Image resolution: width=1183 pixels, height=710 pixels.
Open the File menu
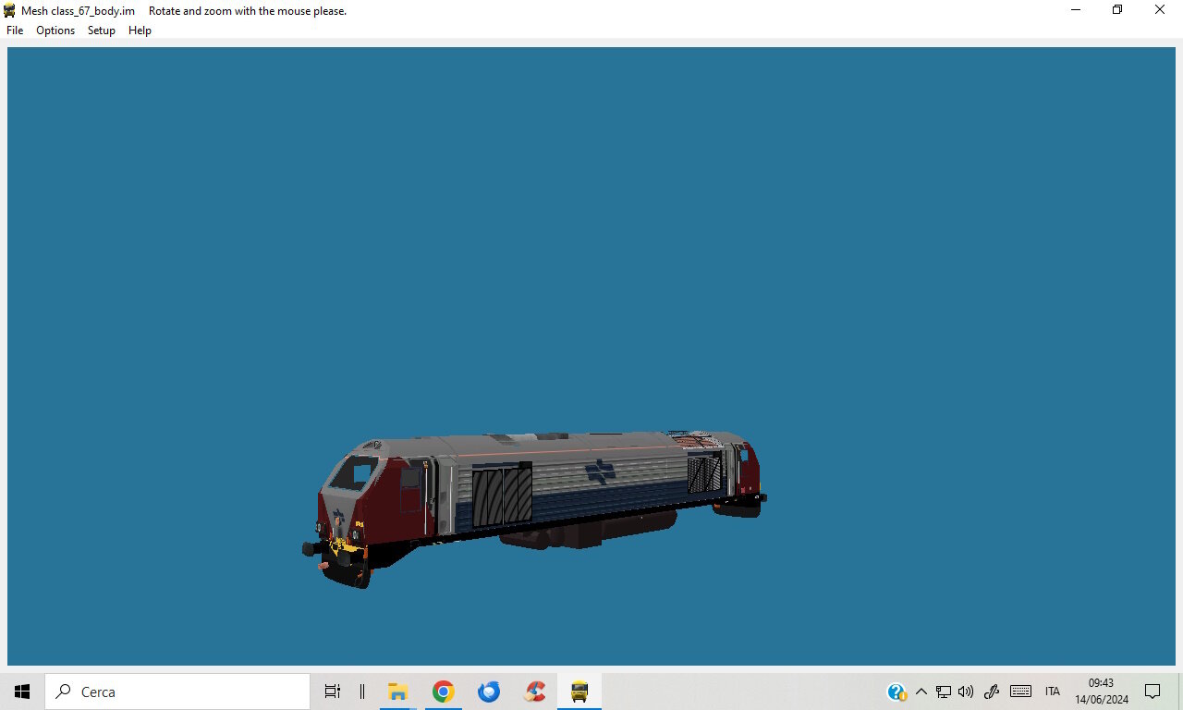click(x=15, y=31)
